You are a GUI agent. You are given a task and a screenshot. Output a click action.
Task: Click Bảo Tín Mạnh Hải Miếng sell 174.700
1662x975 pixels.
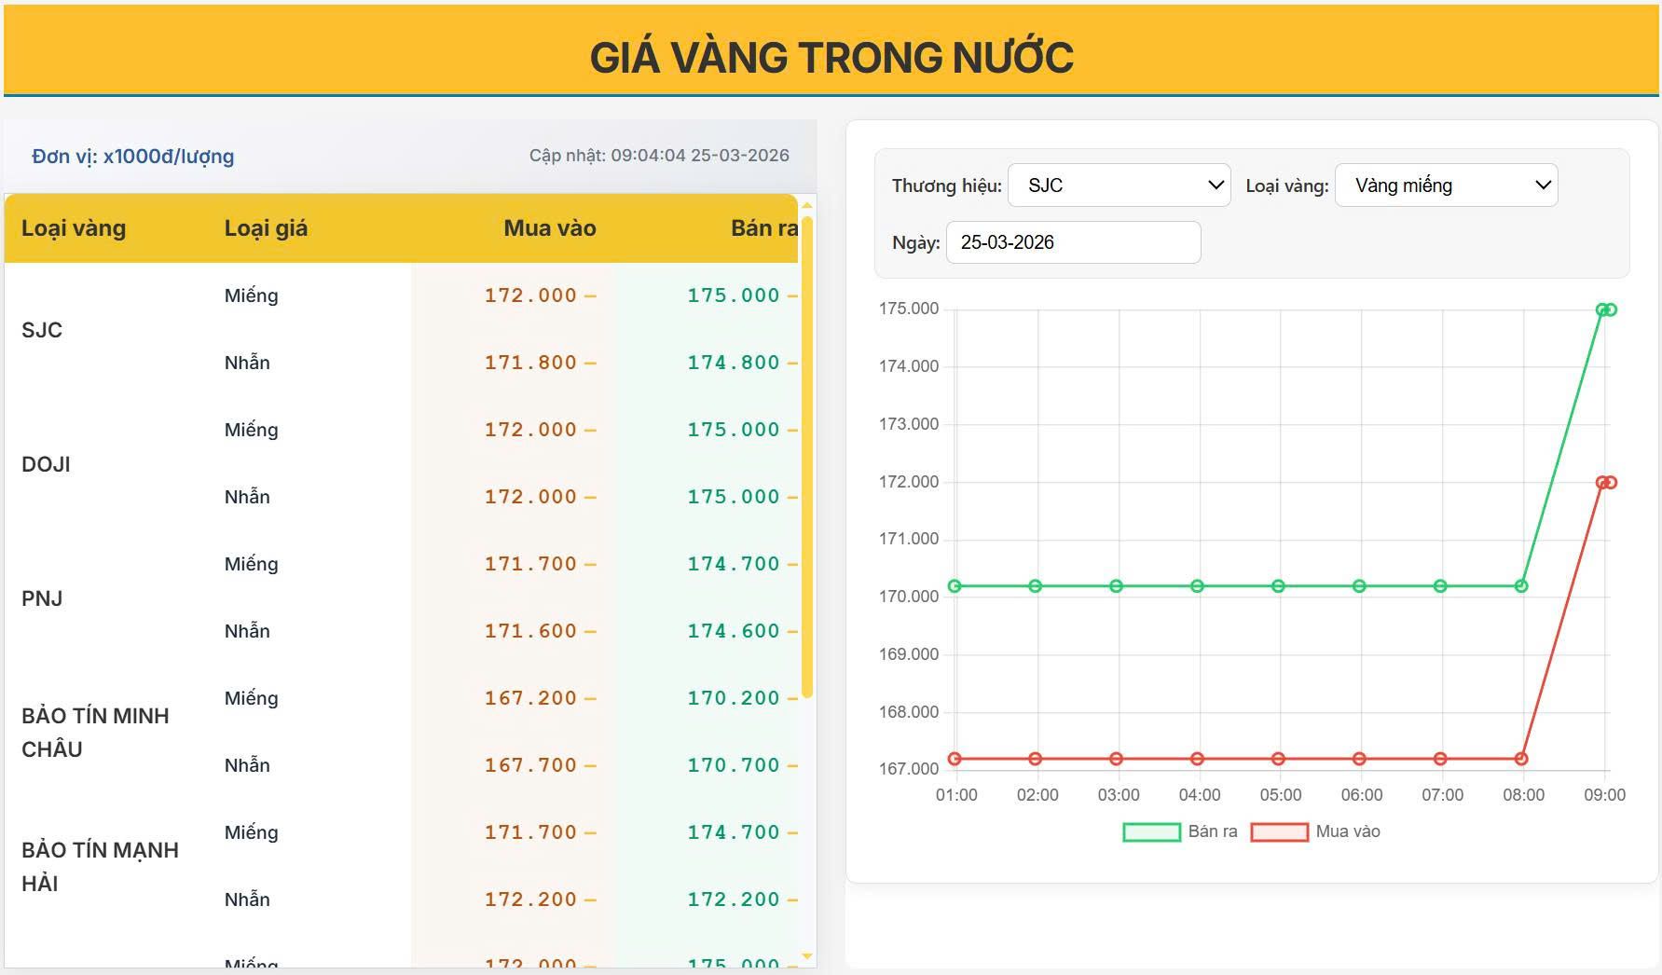click(x=734, y=832)
